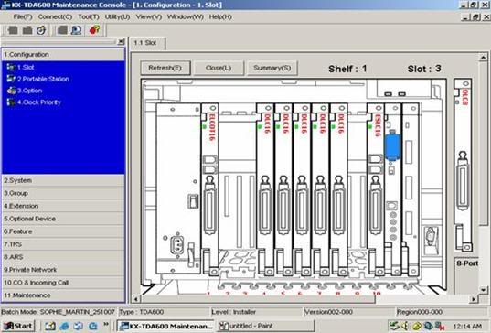
Task: Expand the 4.Extension section
Action: (x=64, y=206)
